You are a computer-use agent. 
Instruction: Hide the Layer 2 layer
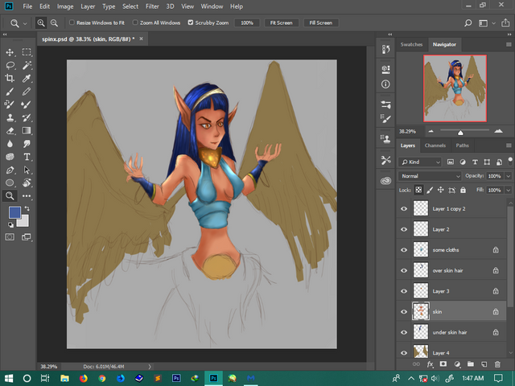404,229
